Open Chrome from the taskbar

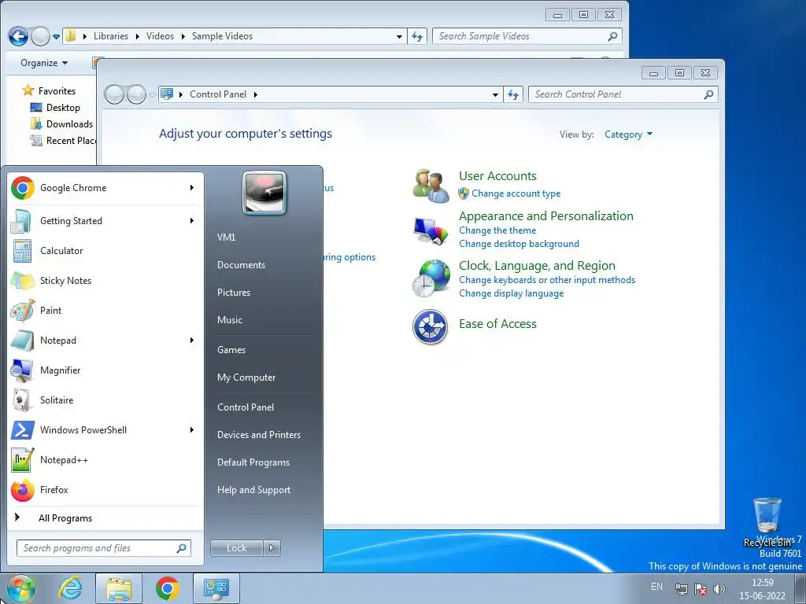click(x=167, y=588)
